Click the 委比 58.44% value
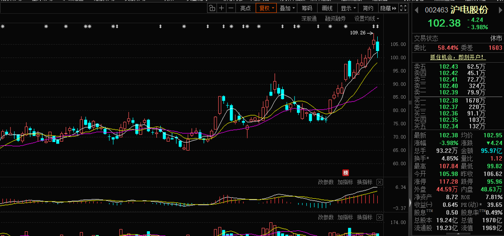The width and height of the screenshot is (504, 236). click(448, 48)
